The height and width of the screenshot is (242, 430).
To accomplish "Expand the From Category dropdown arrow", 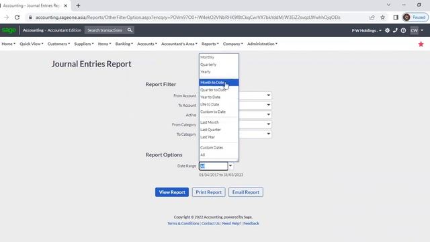I will point(269,124).
